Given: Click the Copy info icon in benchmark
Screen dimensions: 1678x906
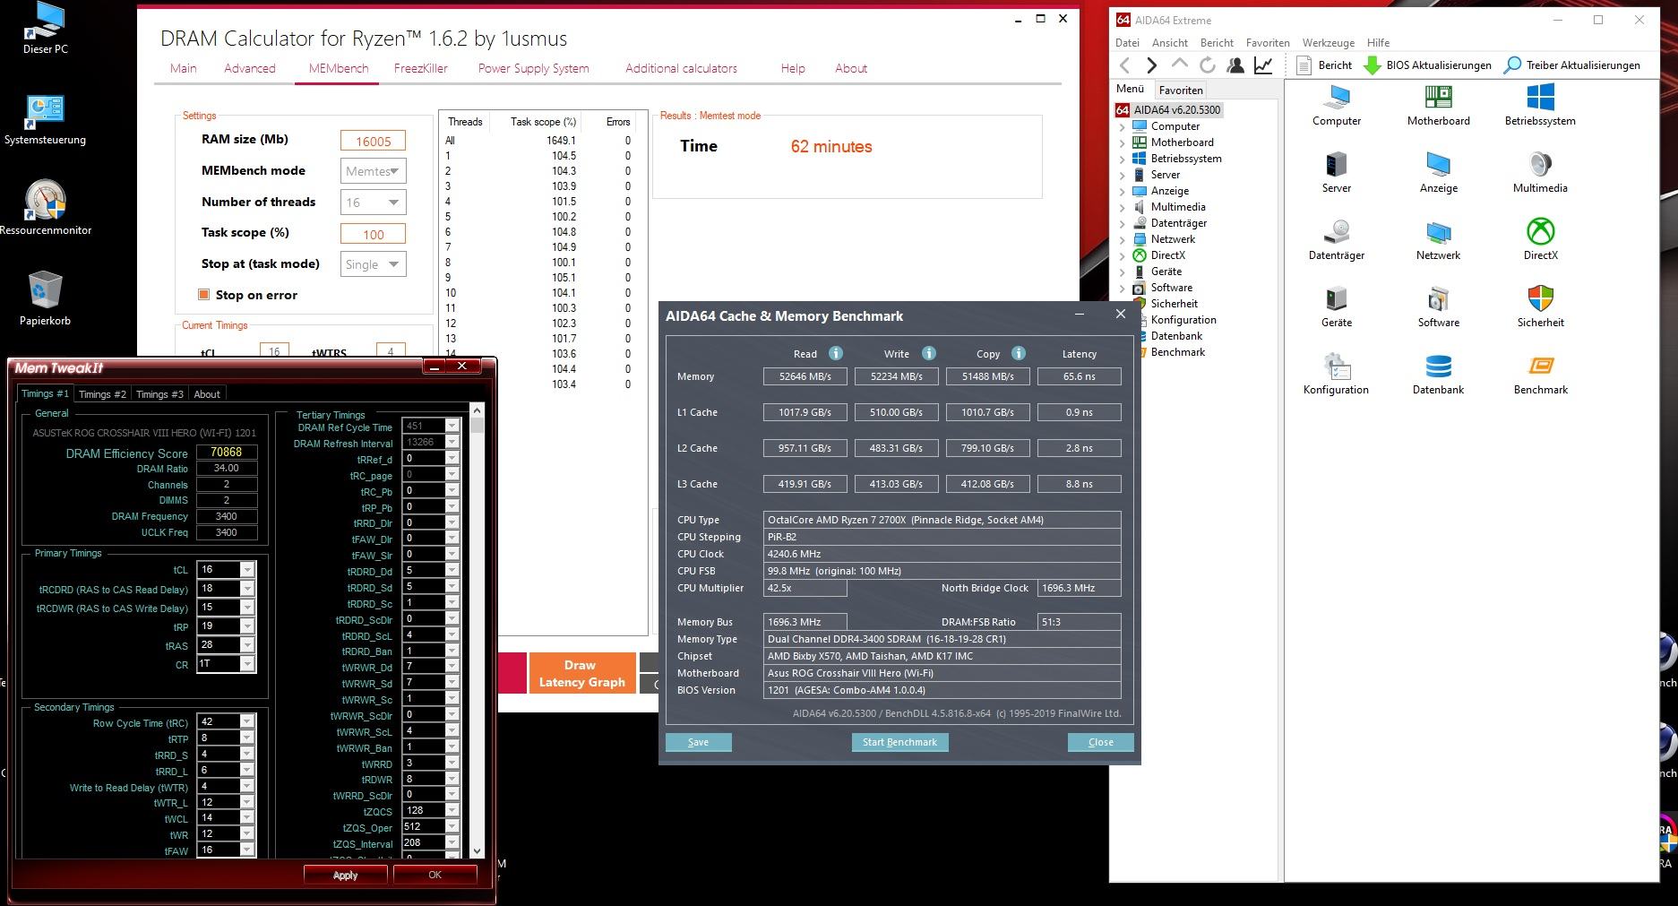Looking at the screenshot, I should 1019,353.
